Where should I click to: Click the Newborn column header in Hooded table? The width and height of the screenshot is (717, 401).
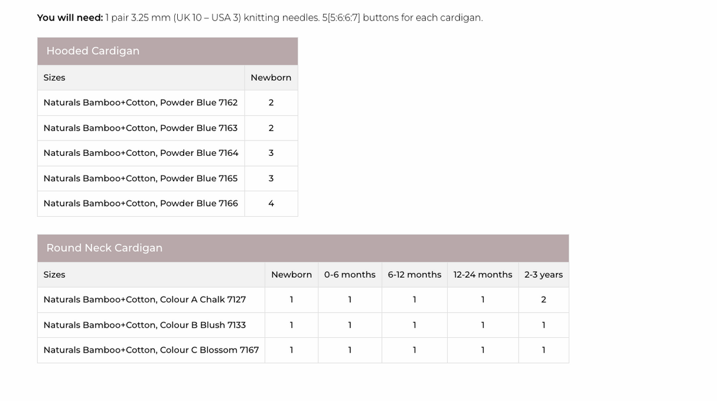(x=271, y=78)
